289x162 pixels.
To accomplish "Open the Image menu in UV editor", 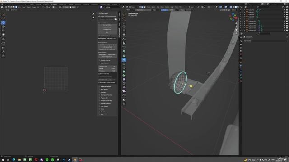I will tap(34, 7).
